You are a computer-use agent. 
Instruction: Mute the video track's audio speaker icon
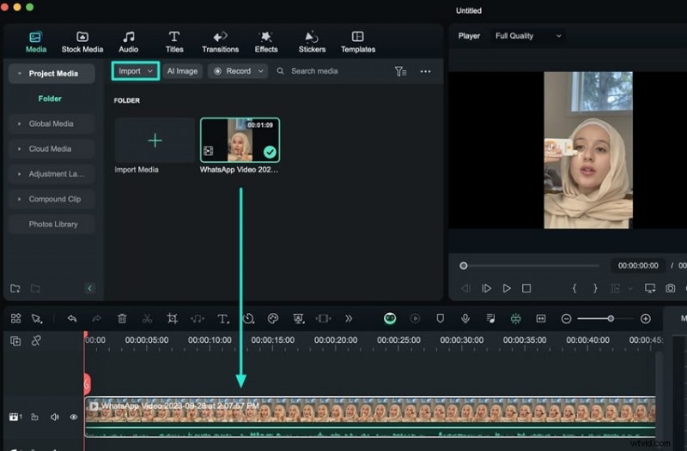point(55,418)
